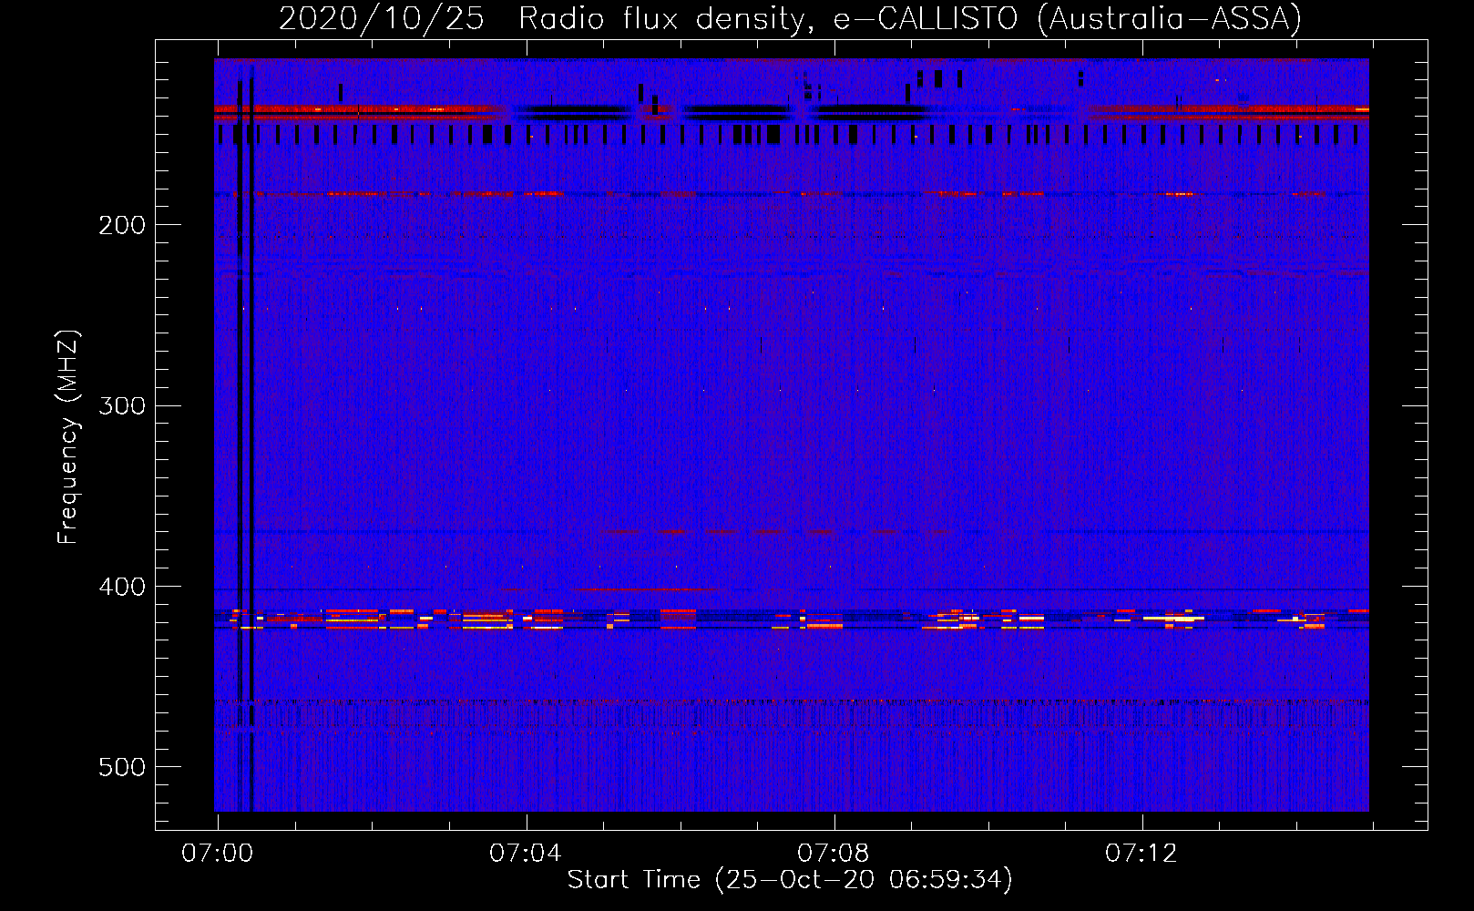Click the 500 frequency tick label
Viewport: 1474px width, 911px height.
pyautogui.click(x=122, y=767)
